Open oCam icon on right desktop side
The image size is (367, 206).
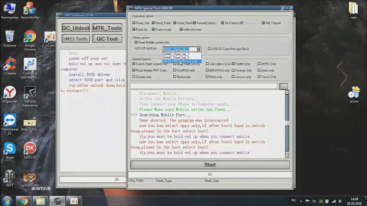pyautogui.click(x=354, y=93)
